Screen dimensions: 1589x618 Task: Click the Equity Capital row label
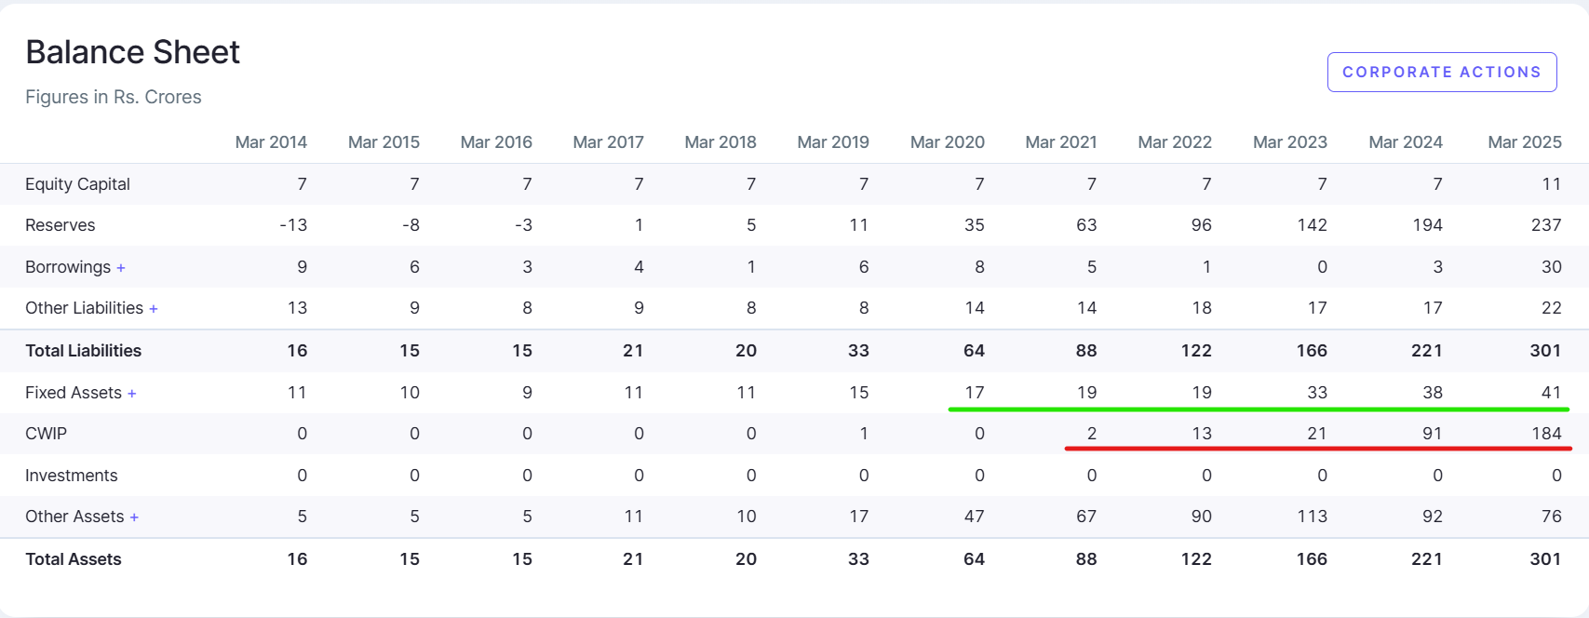77,184
